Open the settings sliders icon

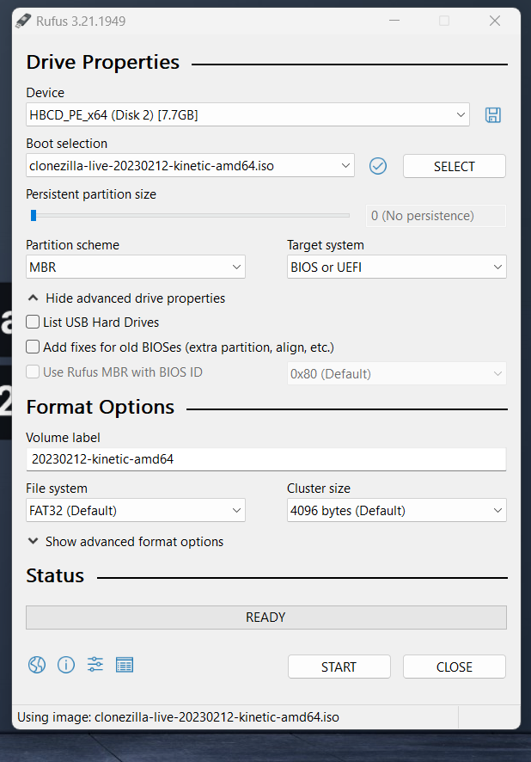click(x=95, y=664)
